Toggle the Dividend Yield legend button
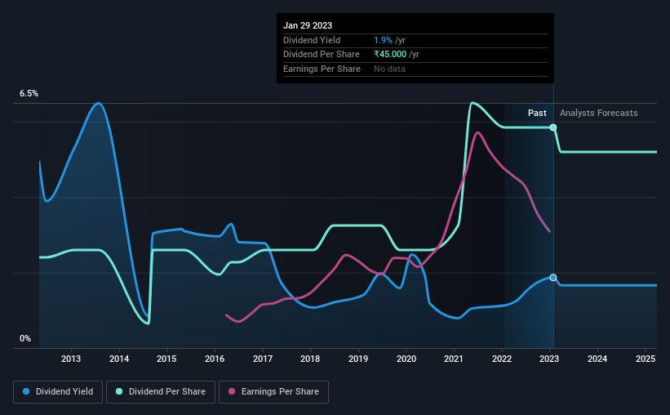The height and width of the screenshot is (415, 670). [58, 392]
